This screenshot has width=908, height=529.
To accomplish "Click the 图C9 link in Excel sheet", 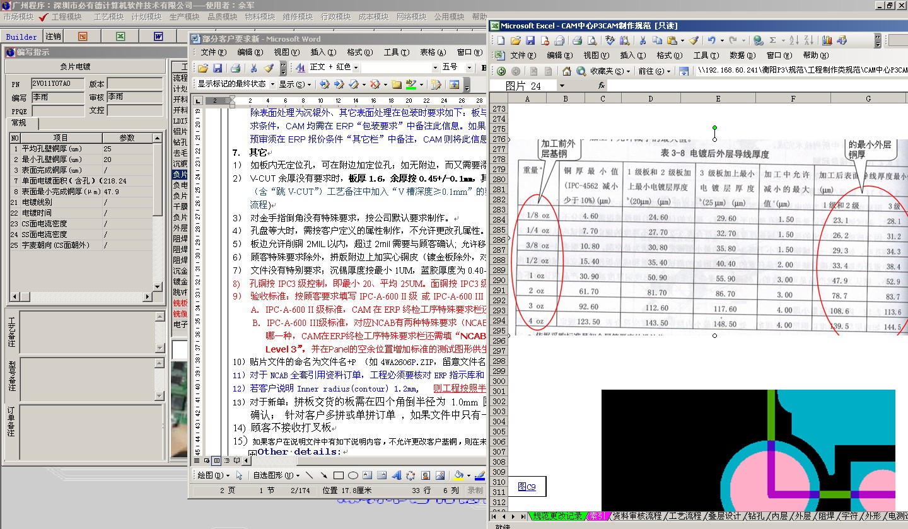I will (527, 487).
